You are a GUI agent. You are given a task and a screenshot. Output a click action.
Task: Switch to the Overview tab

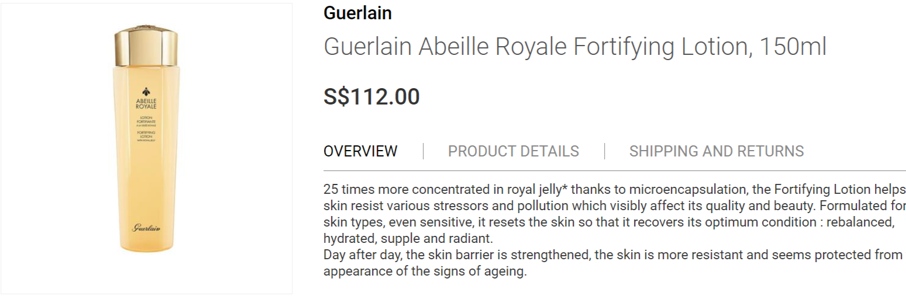360,151
